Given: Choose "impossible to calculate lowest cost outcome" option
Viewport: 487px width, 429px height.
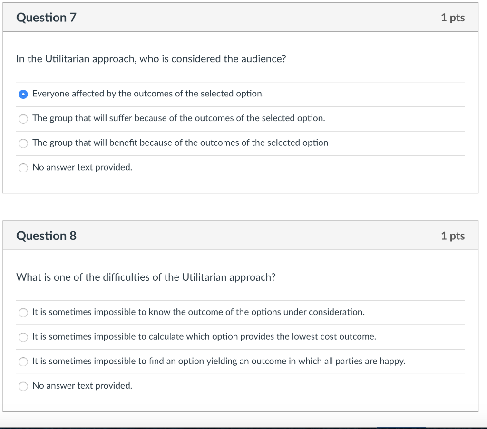Looking at the screenshot, I should [x=23, y=337].
